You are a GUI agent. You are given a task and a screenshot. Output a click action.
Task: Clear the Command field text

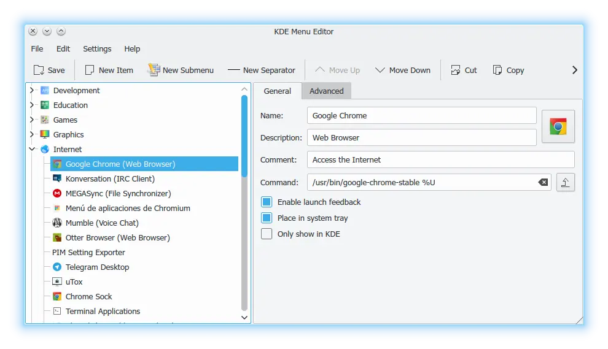tap(543, 182)
